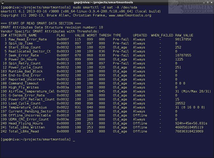This screenshot has width=214, height=158.
Task: Select Head_Flying_Hours attribute name
Action: pyautogui.click(x=26, y=124)
